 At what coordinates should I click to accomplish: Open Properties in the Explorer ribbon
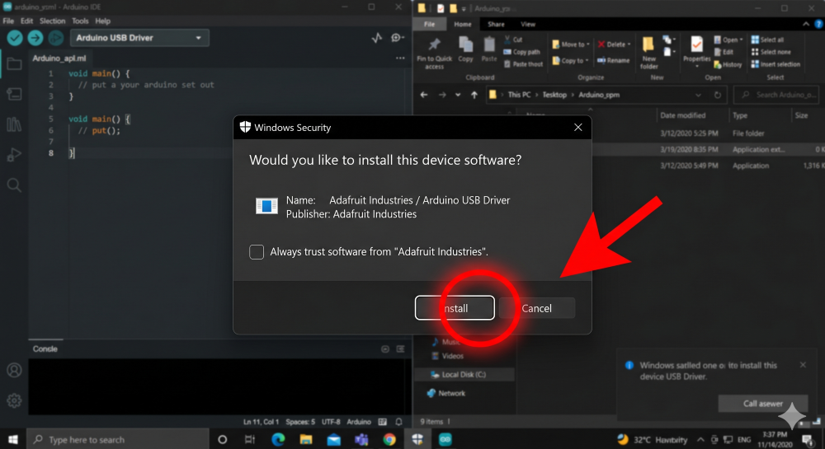point(696,53)
